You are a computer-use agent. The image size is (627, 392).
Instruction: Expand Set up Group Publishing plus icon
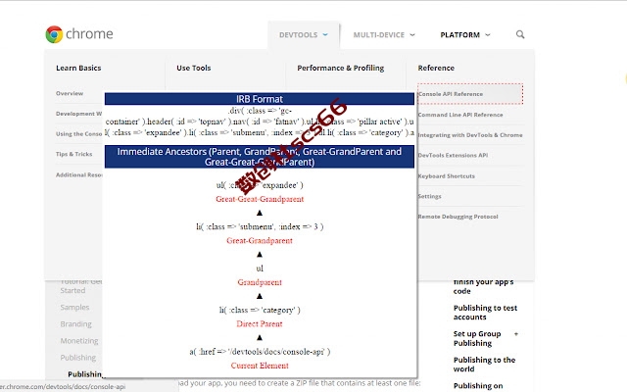pyautogui.click(x=516, y=333)
